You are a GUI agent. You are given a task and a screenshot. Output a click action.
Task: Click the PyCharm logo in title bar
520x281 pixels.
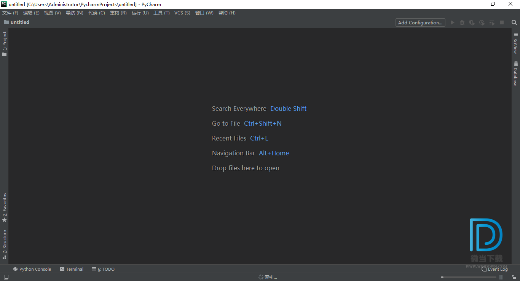4,4
